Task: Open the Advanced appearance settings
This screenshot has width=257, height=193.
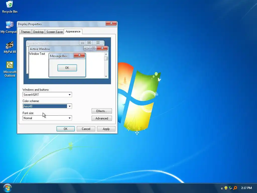Action: (102, 118)
